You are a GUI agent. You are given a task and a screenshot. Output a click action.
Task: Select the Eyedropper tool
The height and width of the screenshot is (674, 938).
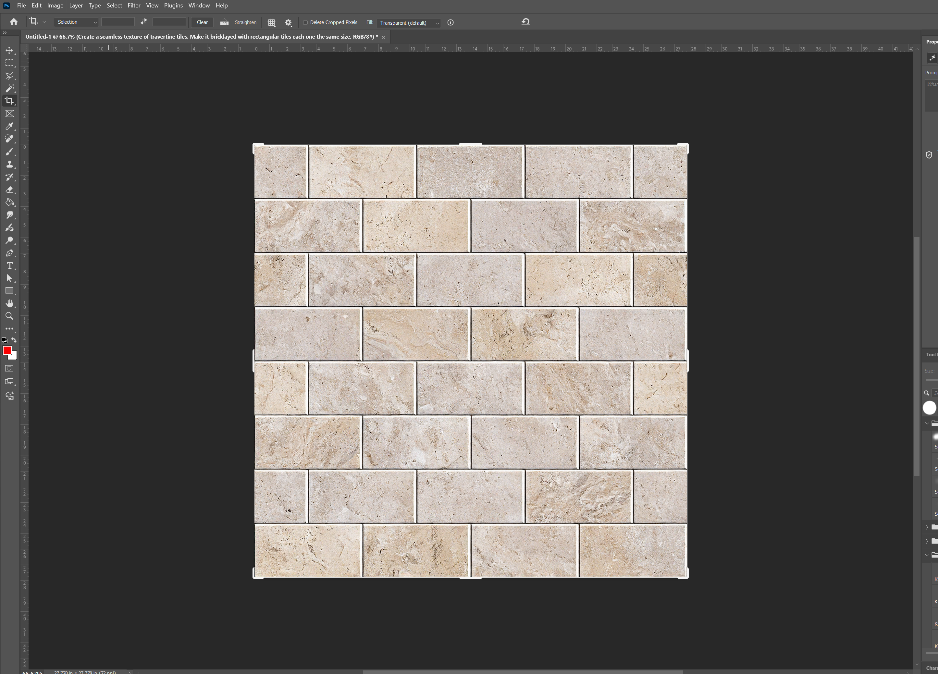[x=9, y=126]
